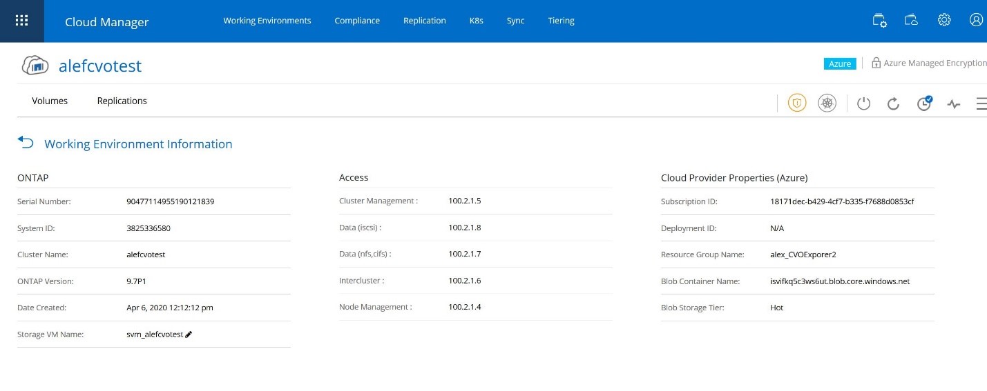The height and width of the screenshot is (391, 987).
Task: Open Compliance in top navigation
Action: point(357,21)
